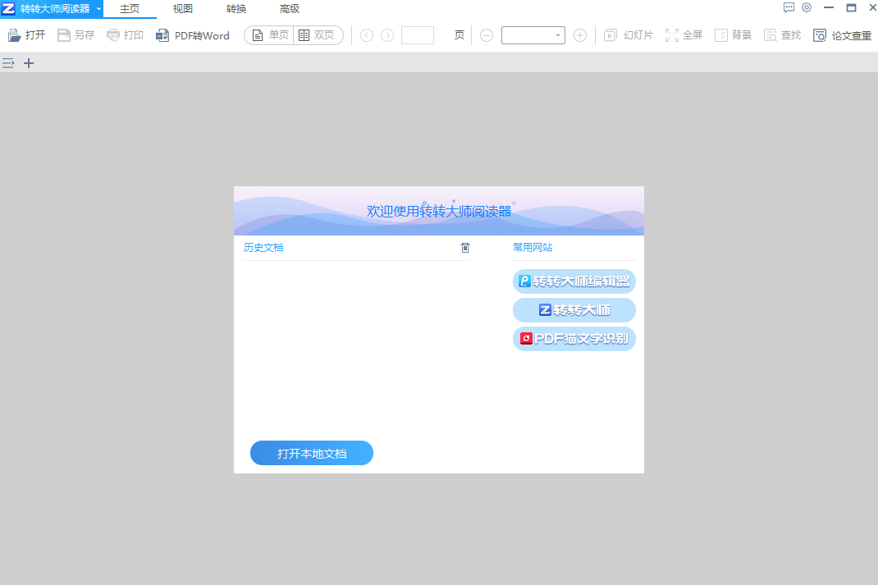This screenshot has height=585, width=878.
Task: Launch PDF转Word conversion
Action: (x=193, y=35)
